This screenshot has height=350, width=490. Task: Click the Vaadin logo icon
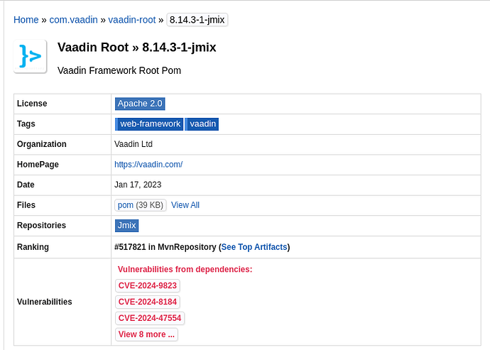(30, 57)
